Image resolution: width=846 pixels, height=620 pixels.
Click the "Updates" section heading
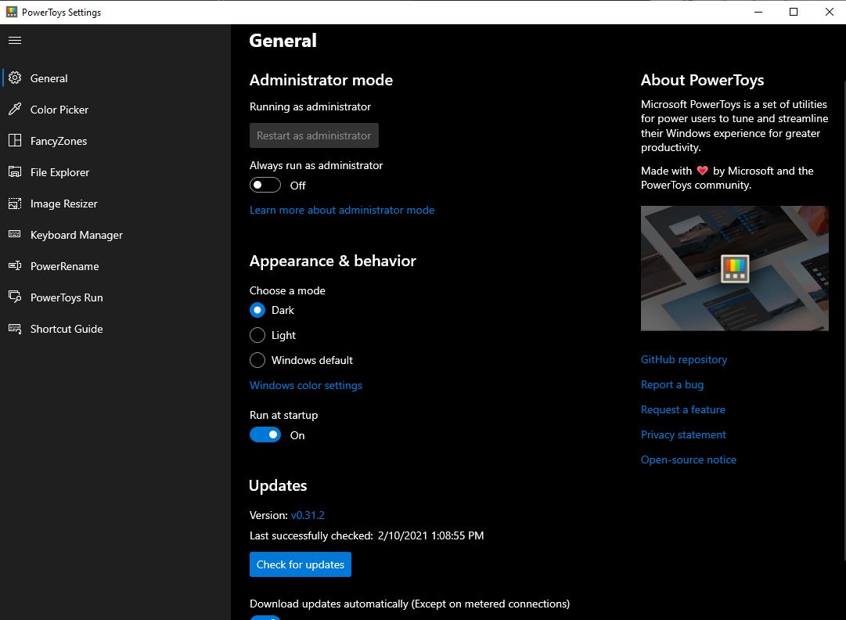coord(278,485)
